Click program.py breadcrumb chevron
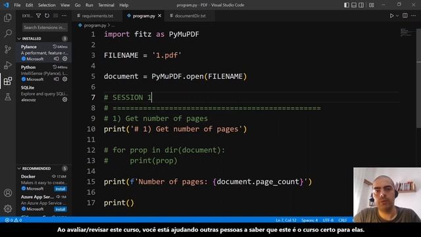This screenshot has width=421, height=237. (x=109, y=25)
